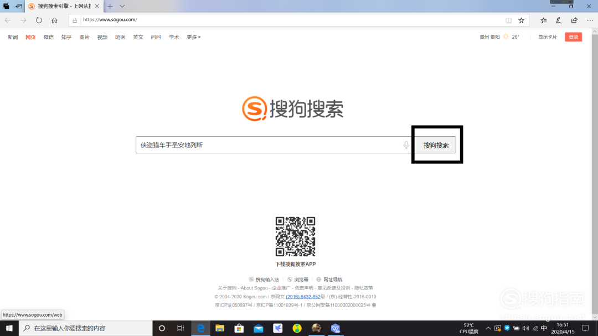Close the 搜狗搜索引擎 browser tab
Screen dimensions: 598x336
coord(97,6)
